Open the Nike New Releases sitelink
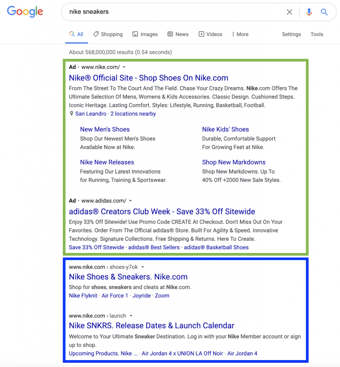The width and height of the screenshot is (340, 367). coord(107,162)
